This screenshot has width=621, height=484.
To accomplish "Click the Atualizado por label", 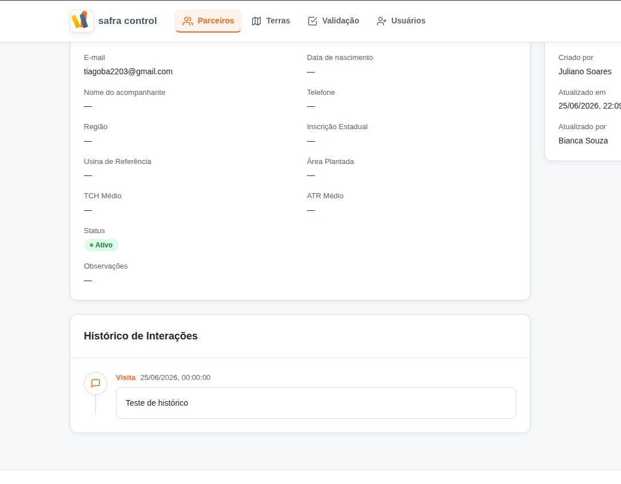I will 582,127.
